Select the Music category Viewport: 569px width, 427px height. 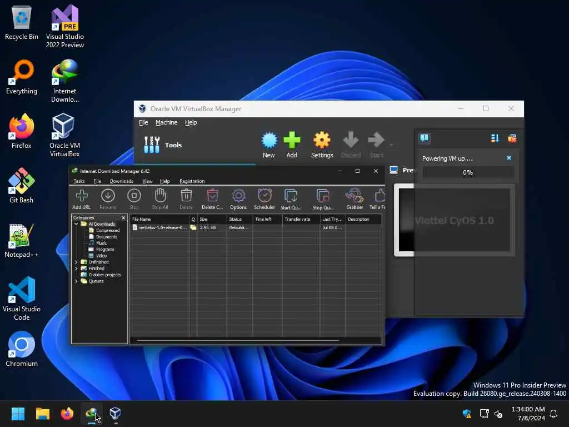[x=98, y=243]
